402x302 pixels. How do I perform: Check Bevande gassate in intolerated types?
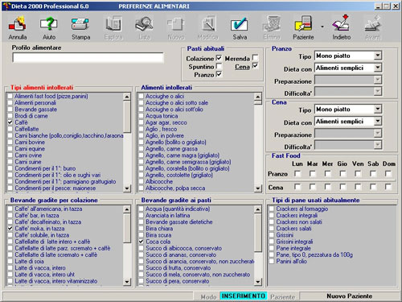(x=10, y=110)
